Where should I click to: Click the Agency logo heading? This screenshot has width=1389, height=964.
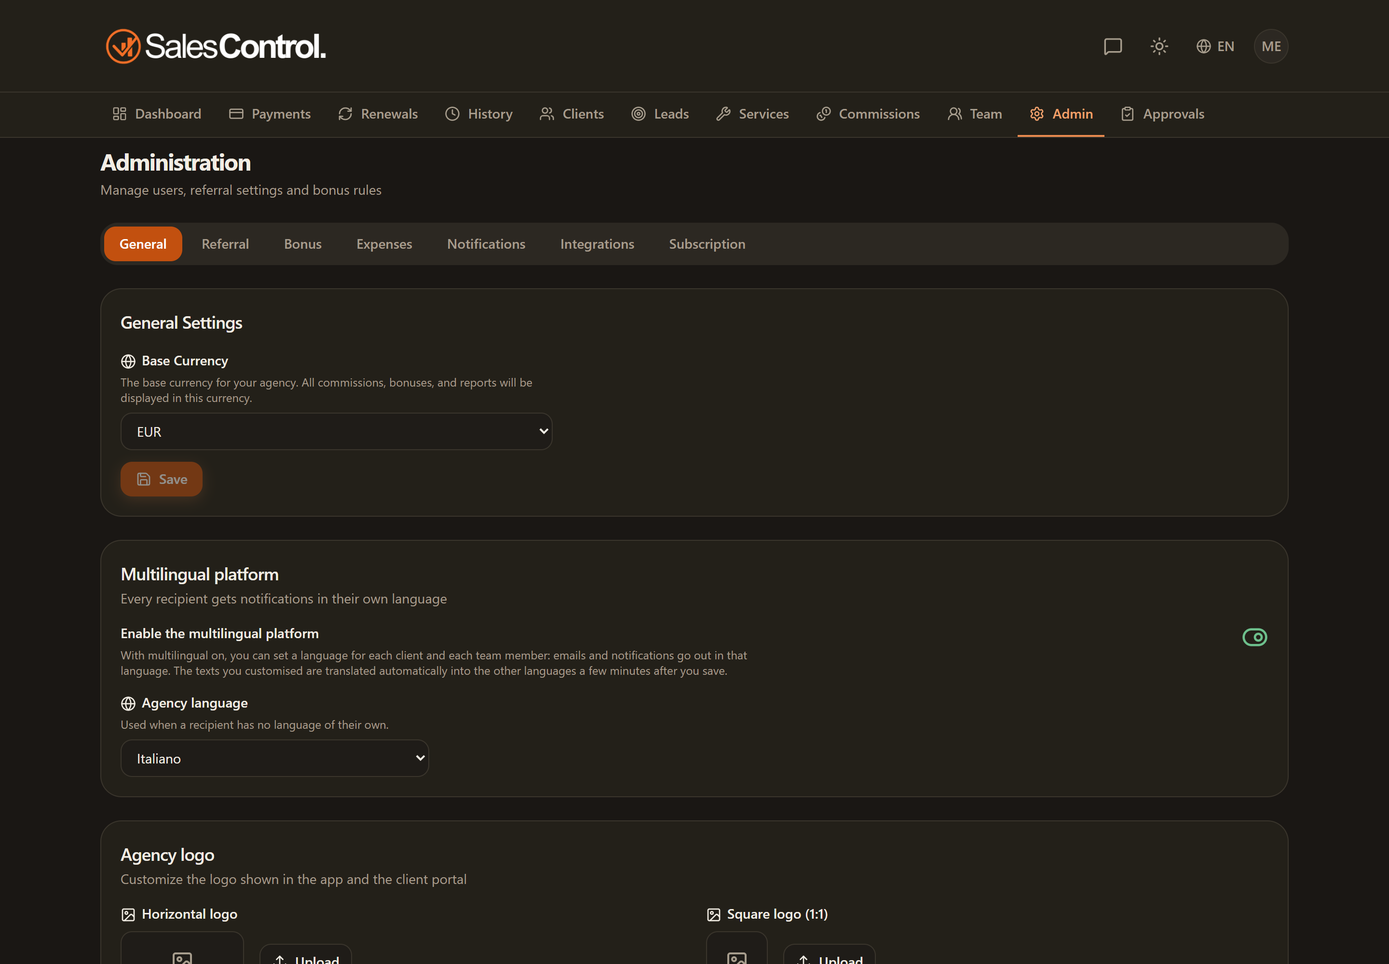(x=167, y=855)
